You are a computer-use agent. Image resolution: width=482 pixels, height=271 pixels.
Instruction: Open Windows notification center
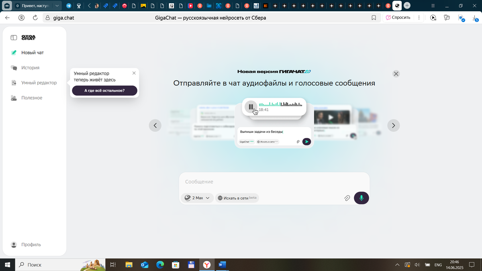coord(472,265)
